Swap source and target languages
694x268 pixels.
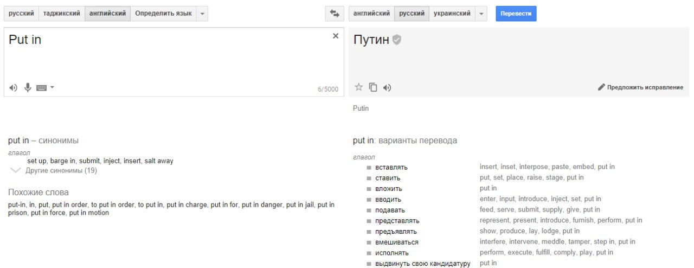click(335, 14)
